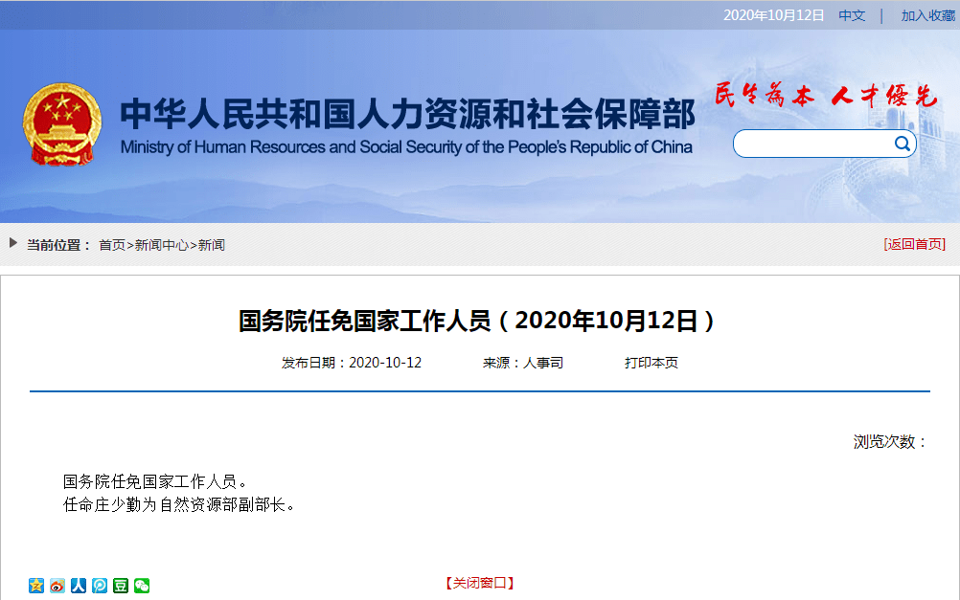Switch language via 中文 link

852,15
